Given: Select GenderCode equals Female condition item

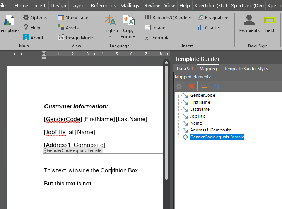Looking at the screenshot, I should click(x=217, y=137).
